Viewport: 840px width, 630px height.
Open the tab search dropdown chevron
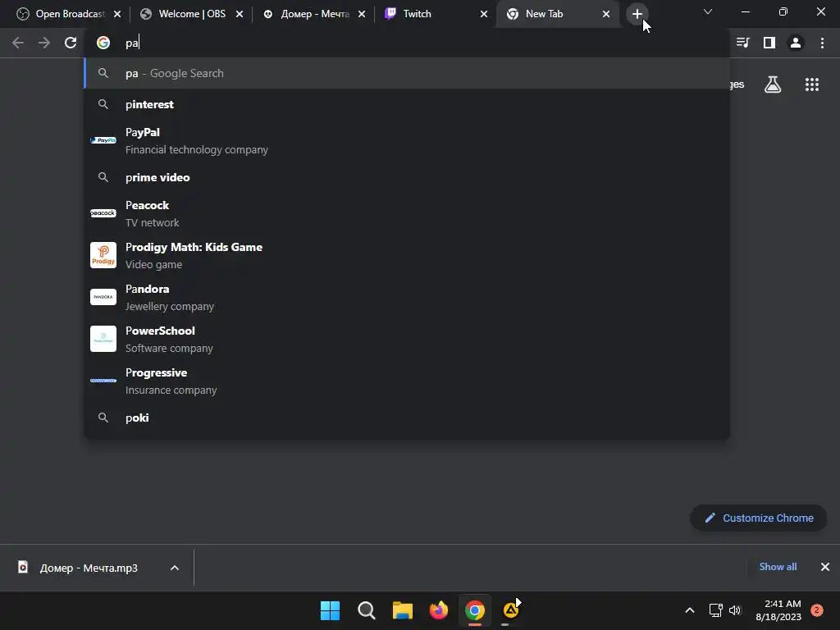pos(708,11)
